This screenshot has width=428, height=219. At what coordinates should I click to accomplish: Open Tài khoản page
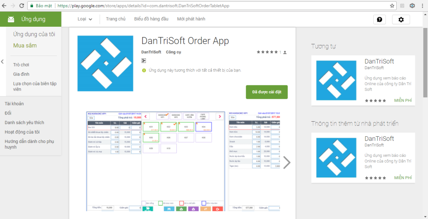click(x=14, y=104)
